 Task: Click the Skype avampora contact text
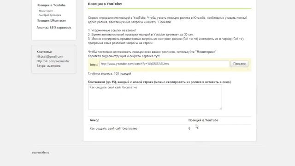pyautogui.click(x=48, y=66)
